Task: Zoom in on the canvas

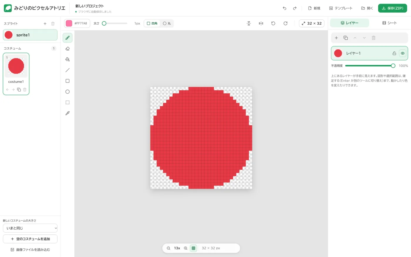Action: pos(186,248)
